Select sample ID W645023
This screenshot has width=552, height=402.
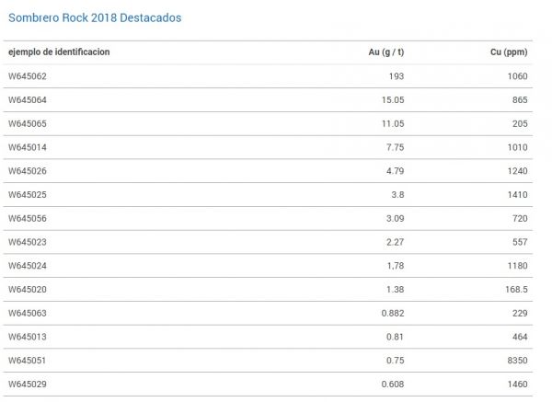pyautogui.click(x=28, y=242)
